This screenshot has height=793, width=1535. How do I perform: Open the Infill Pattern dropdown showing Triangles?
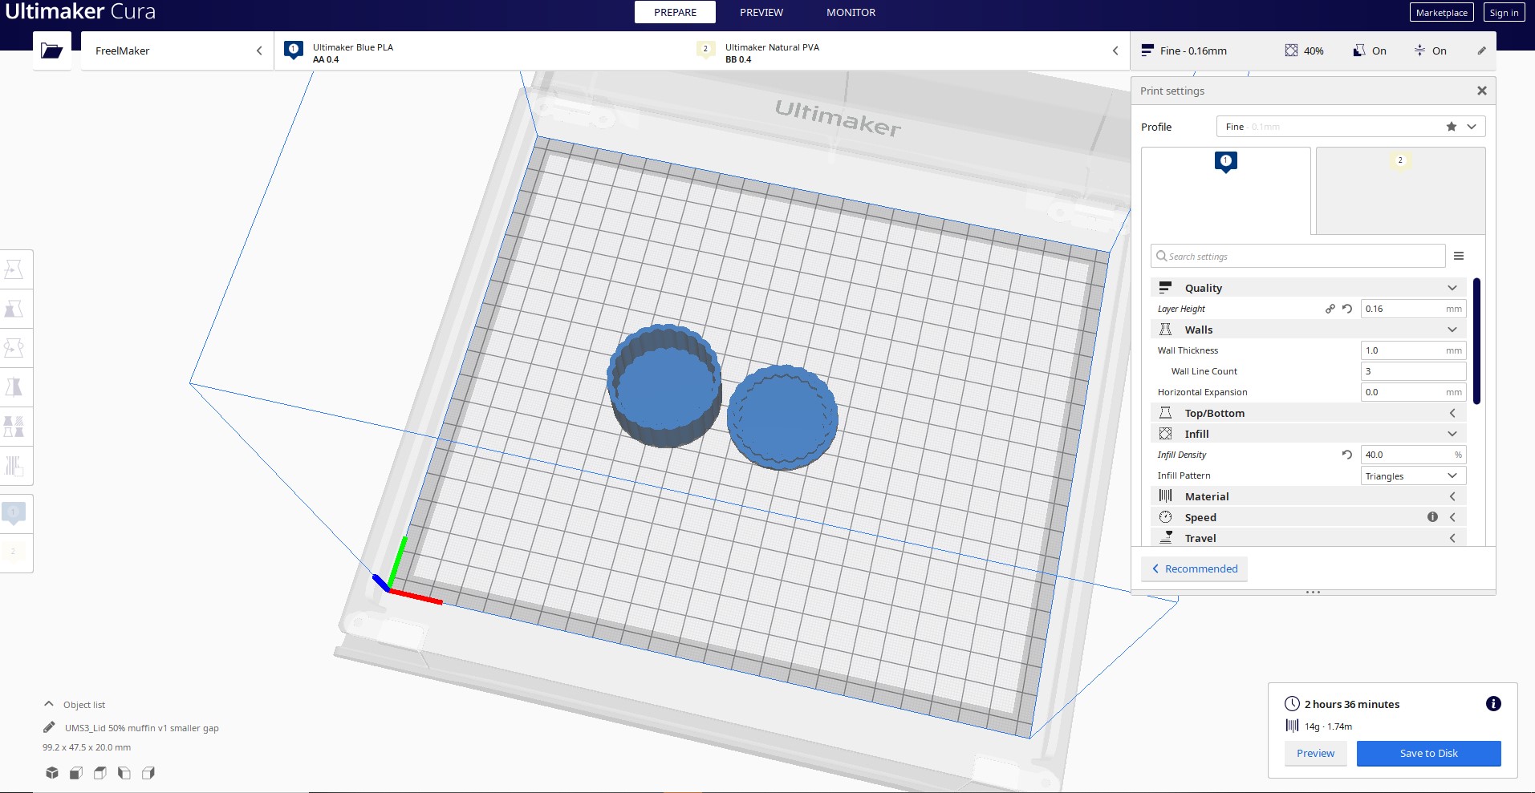point(1413,475)
